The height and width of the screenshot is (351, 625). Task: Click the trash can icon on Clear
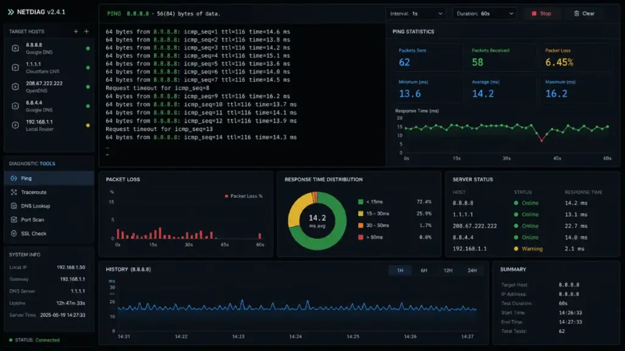click(x=576, y=13)
